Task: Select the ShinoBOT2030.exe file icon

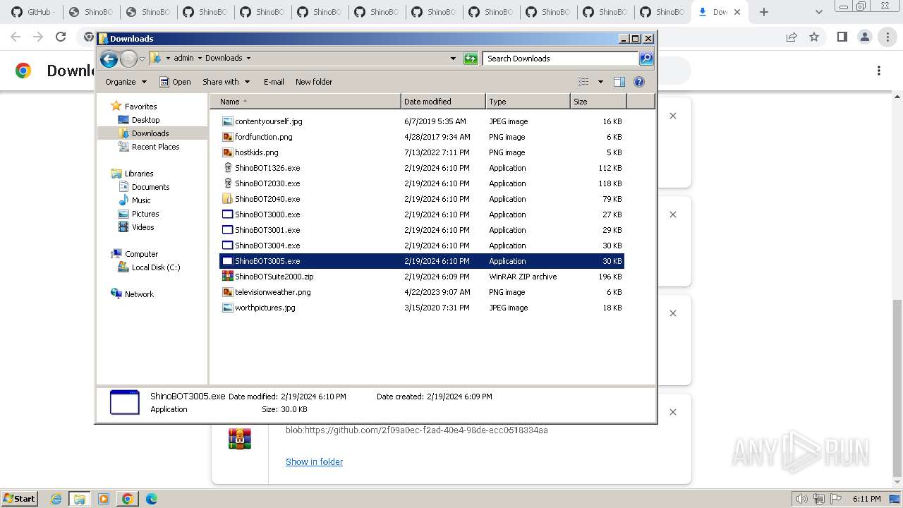Action: tap(227, 183)
